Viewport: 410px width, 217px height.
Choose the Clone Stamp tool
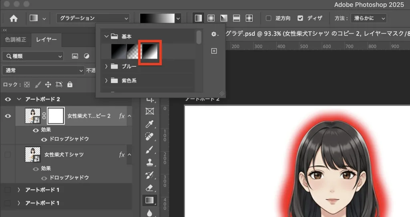click(150, 162)
